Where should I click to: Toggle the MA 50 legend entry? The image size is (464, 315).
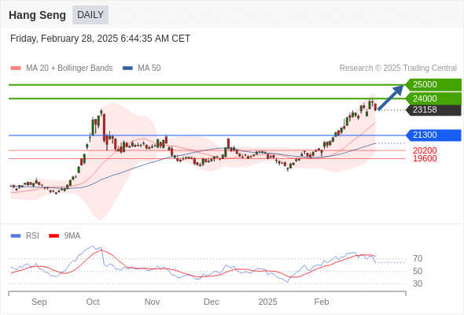pyautogui.click(x=142, y=69)
